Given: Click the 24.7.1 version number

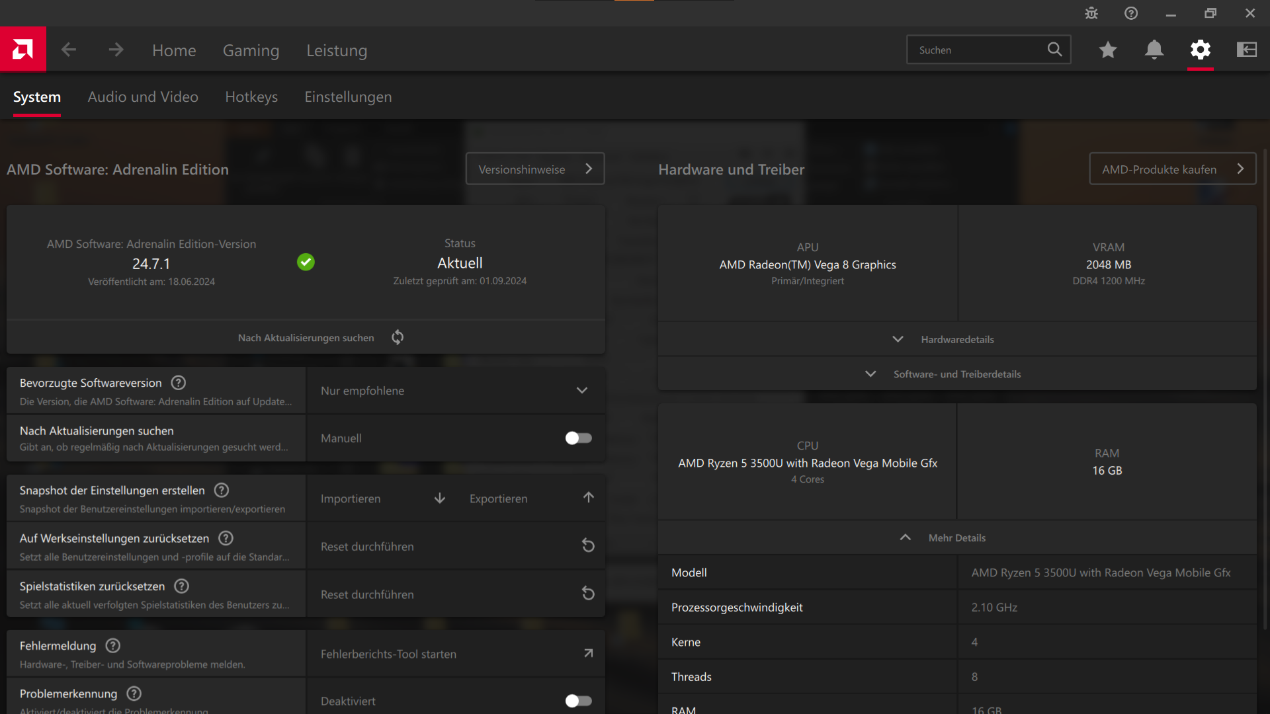Looking at the screenshot, I should click(x=151, y=264).
